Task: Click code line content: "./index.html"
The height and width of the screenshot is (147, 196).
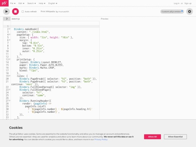Action: pyautogui.click(x=33, y=32)
